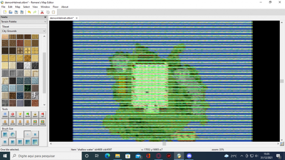Select the Eraser tool
Image resolution: width=285 pixels, height=160 pixels.
(13, 115)
